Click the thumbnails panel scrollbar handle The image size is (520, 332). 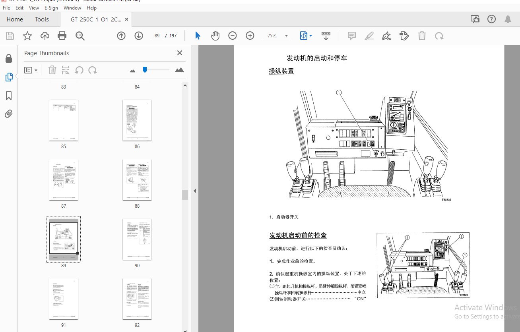point(185,195)
